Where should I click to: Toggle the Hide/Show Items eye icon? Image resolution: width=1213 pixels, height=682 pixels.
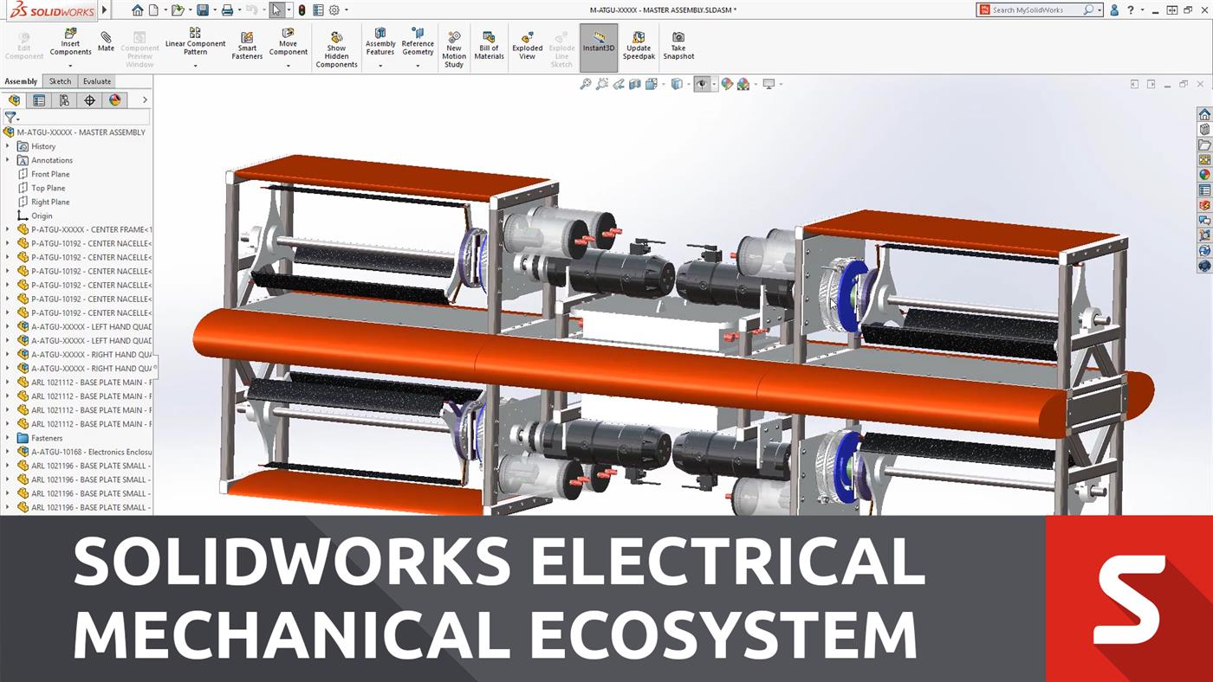(x=704, y=83)
